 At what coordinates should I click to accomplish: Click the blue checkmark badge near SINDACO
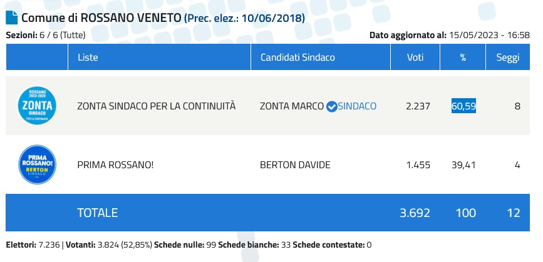click(332, 106)
